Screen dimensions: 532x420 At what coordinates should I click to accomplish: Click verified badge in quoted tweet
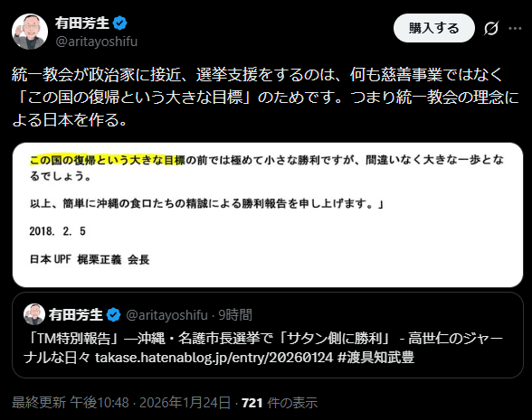[x=113, y=315]
